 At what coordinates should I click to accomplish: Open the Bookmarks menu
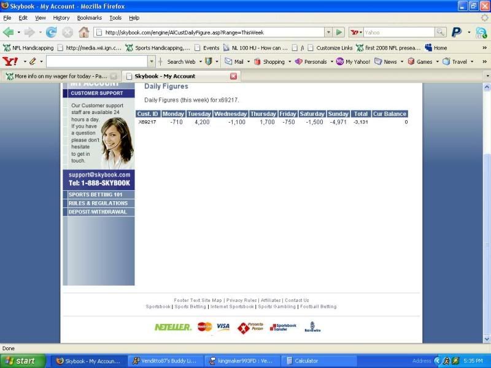click(x=89, y=18)
